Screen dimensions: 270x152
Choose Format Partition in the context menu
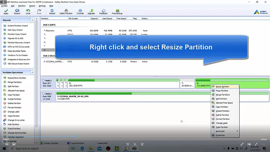(x=225, y=119)
